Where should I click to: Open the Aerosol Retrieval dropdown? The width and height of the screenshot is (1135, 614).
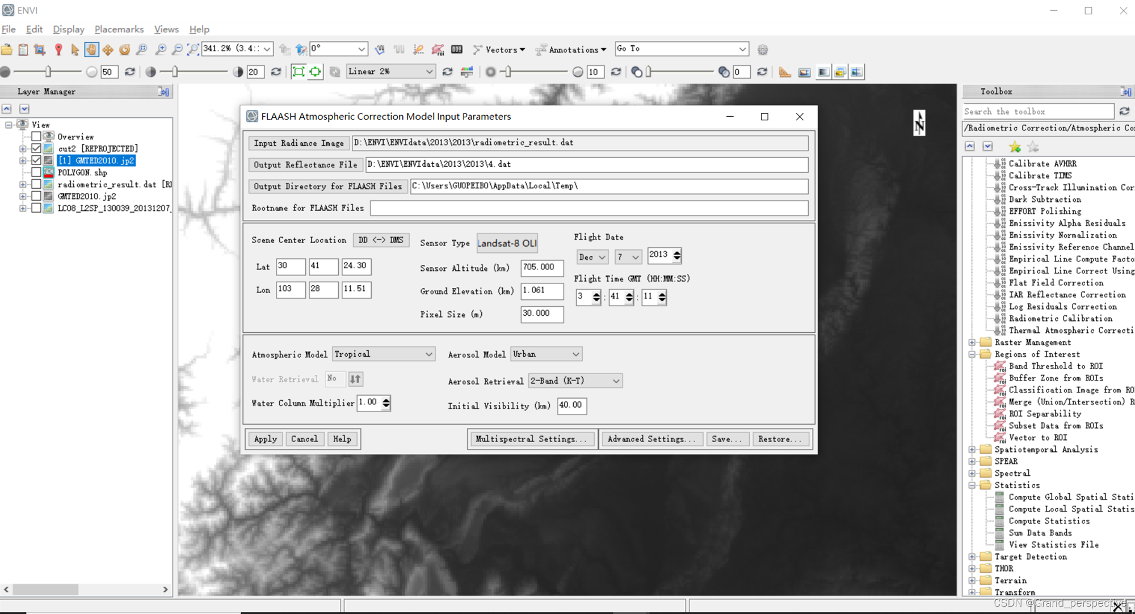point(575,381)
